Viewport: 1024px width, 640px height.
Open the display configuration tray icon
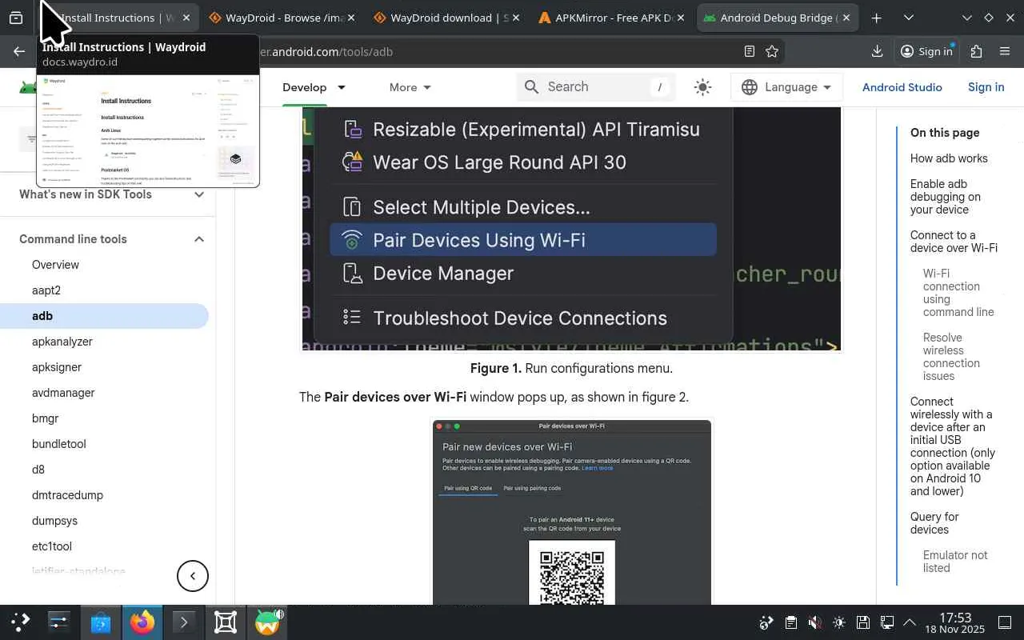click(886, 622)
